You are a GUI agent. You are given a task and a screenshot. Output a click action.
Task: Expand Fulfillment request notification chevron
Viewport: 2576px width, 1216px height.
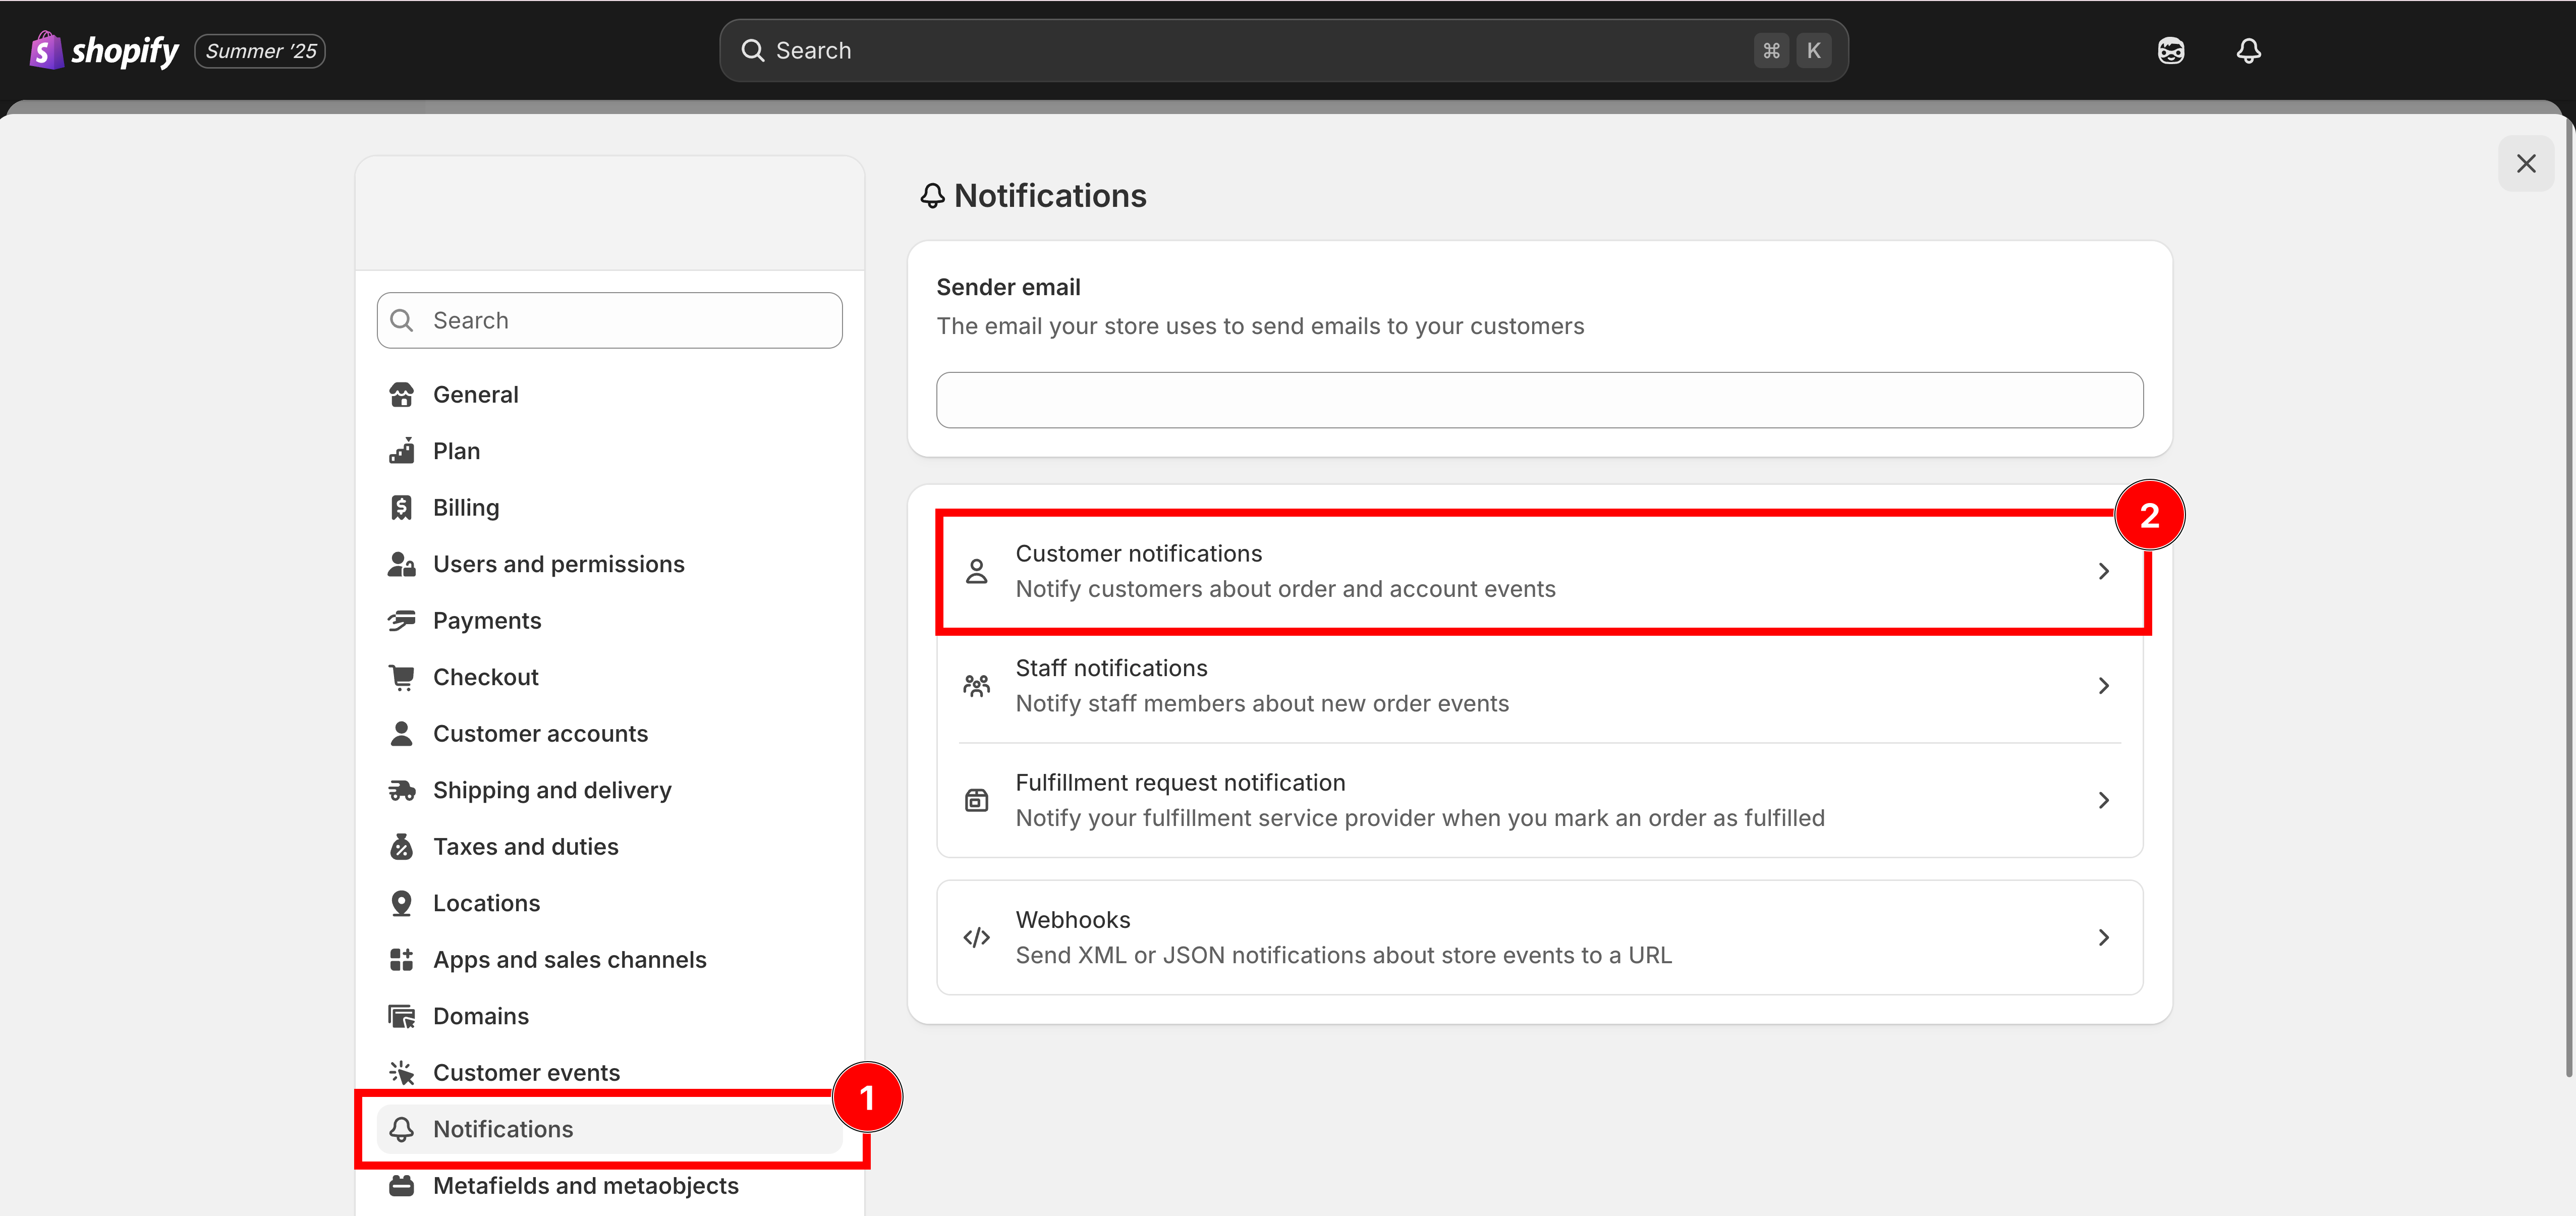pos(2104,801)
